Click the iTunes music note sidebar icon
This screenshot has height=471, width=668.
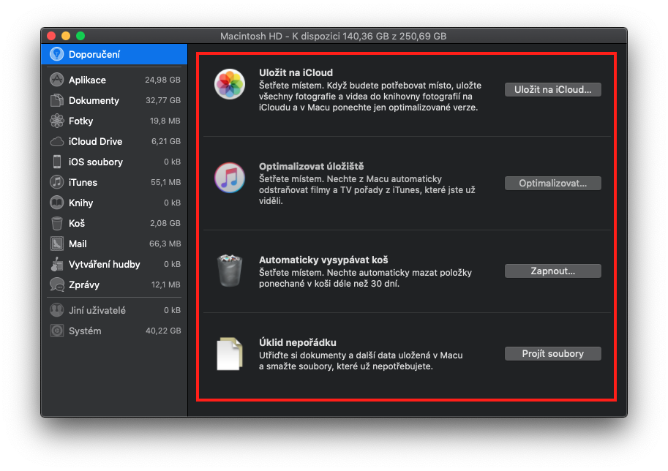pos(56,182)
